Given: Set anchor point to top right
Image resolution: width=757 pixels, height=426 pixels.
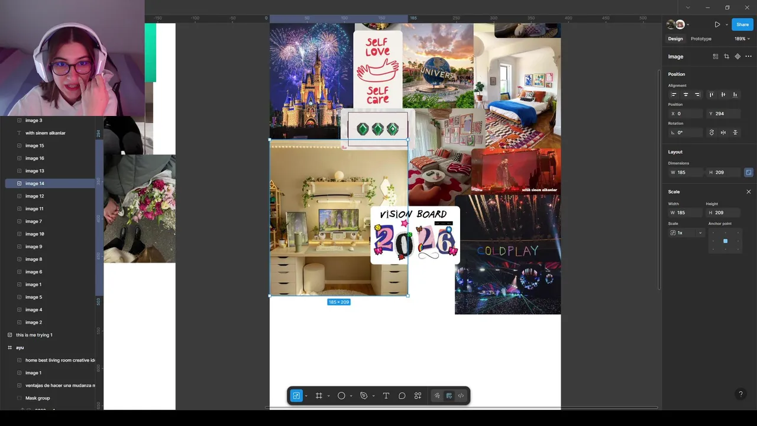Looking at the screenshot, I should click(737, 233).
